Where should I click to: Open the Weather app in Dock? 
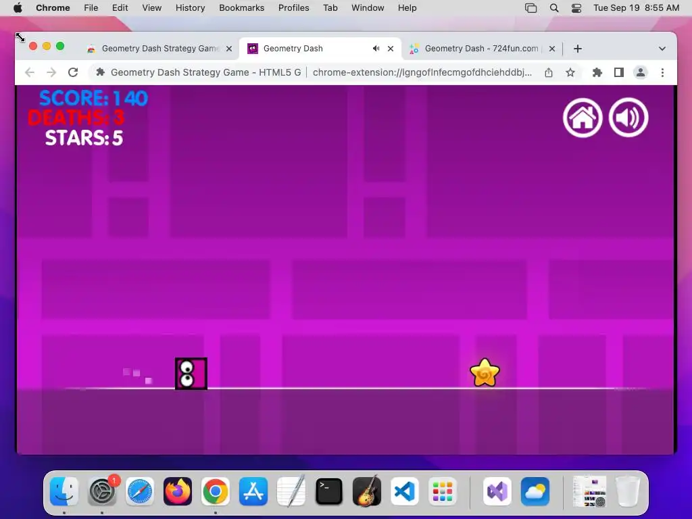click(535, 491)
